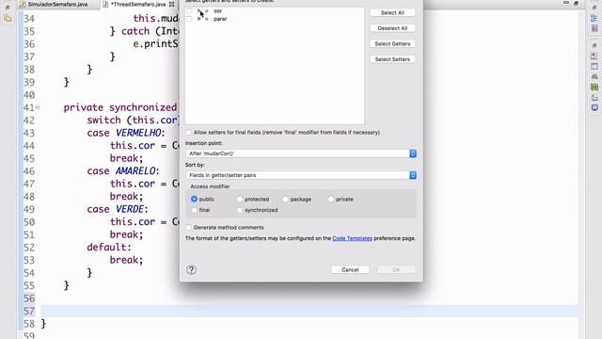Close the ThreadSemafaro.java tab via X

click(171, 4)
